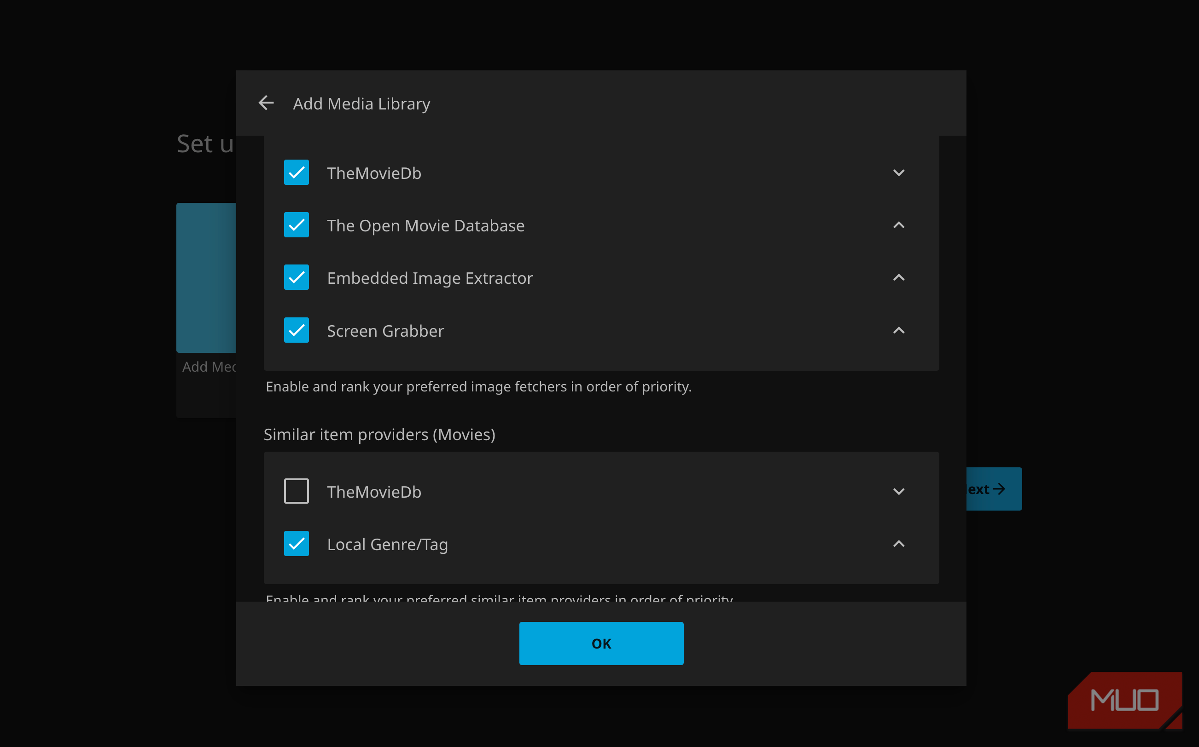Select the Add Media Library card in the background
Image resolution: width=1199 pixels, height=747 pixels.
(206, 310)
